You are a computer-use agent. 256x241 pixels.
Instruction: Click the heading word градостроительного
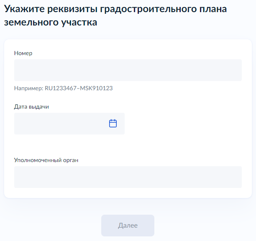[148, 10]
